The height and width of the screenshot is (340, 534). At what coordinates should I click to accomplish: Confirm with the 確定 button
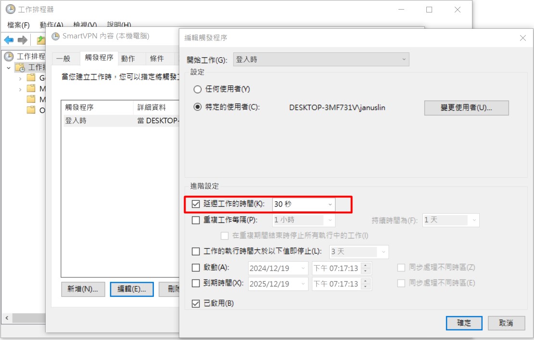tap(464, 323)
